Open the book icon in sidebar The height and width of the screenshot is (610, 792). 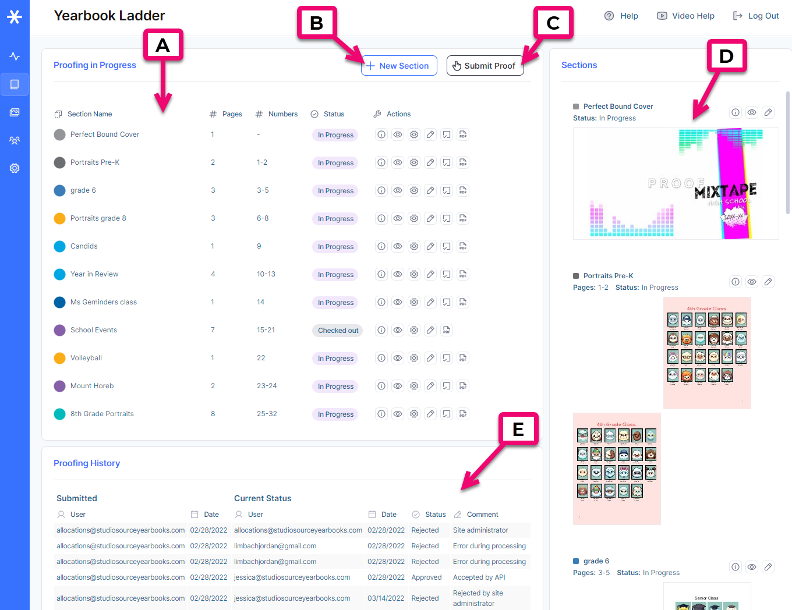pyautogui.click(x=15, y=84)
